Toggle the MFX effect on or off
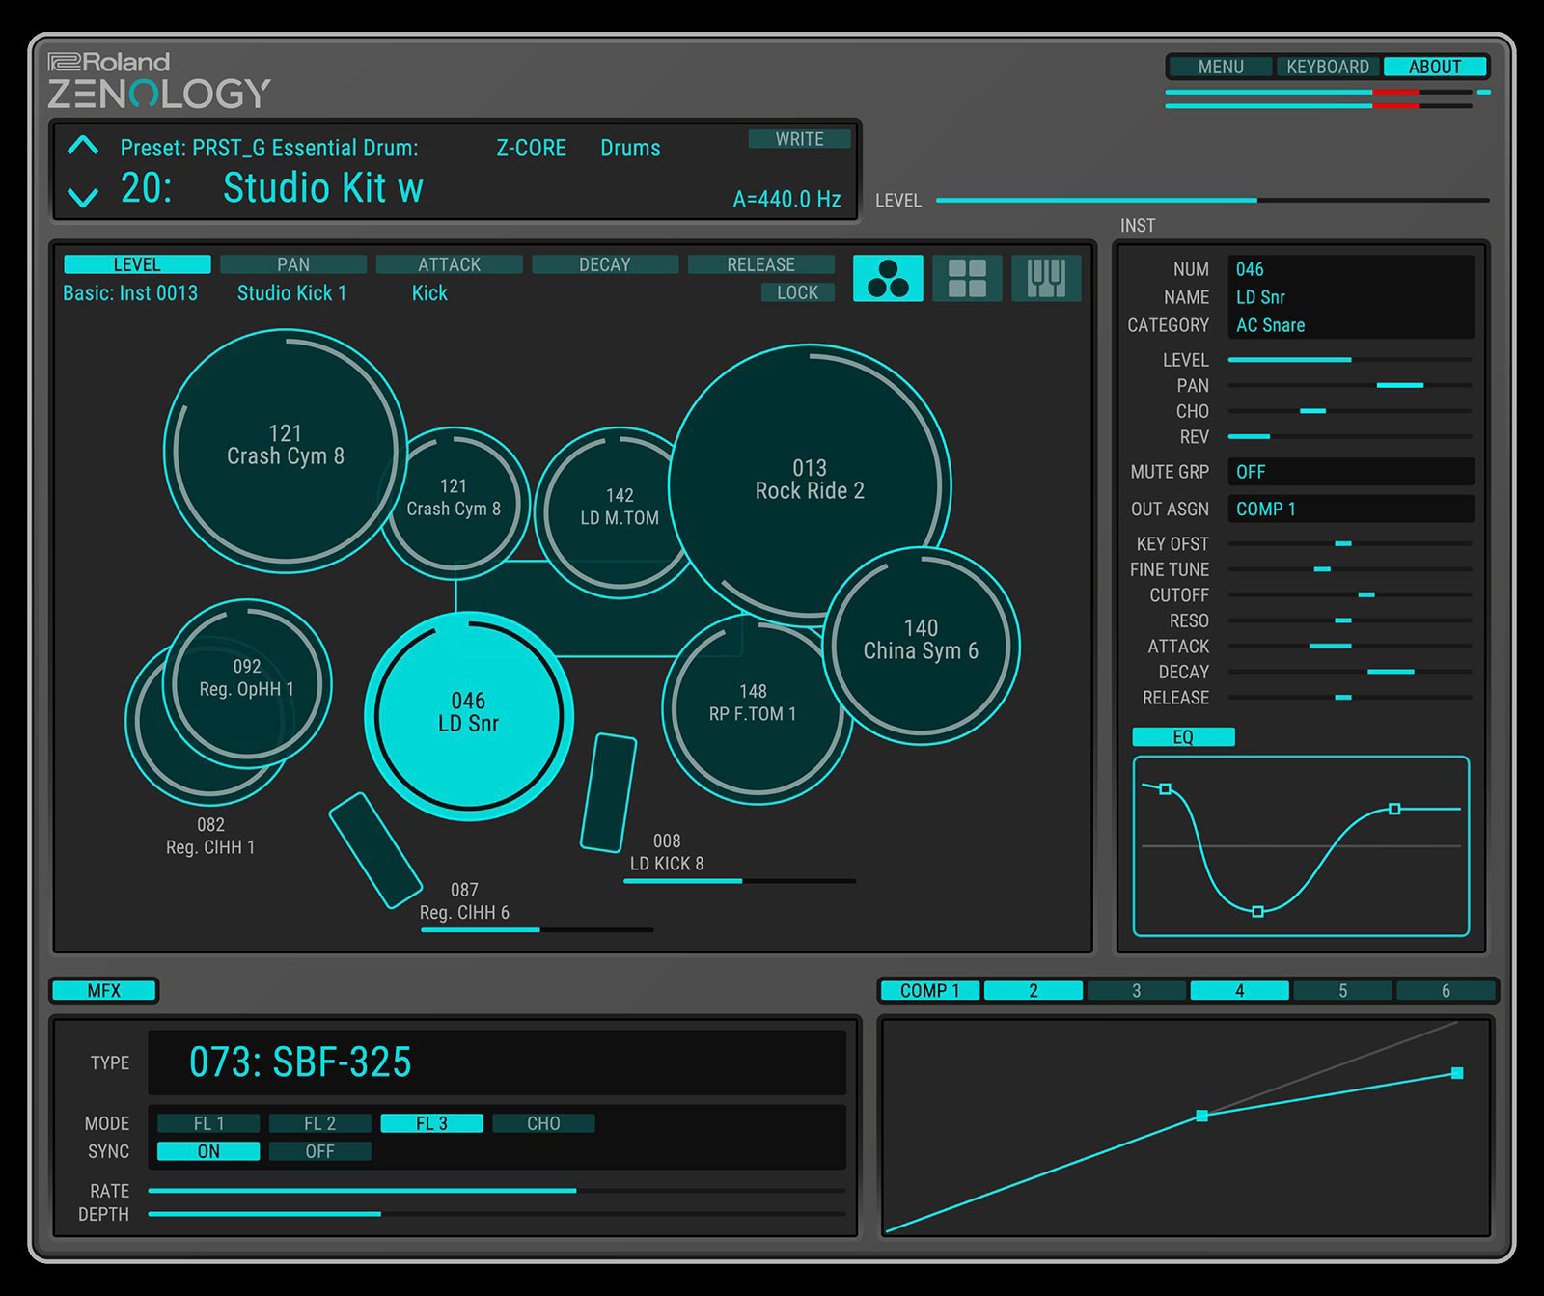 pos(103,991)
